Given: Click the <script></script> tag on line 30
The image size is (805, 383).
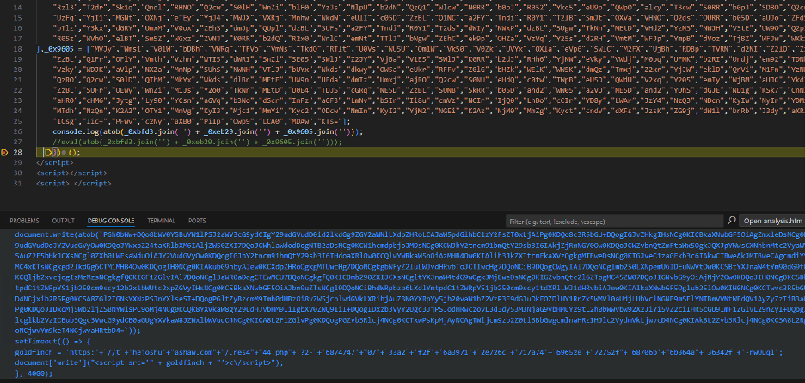Looking at the screenshot, I should (x=71, y=173).
